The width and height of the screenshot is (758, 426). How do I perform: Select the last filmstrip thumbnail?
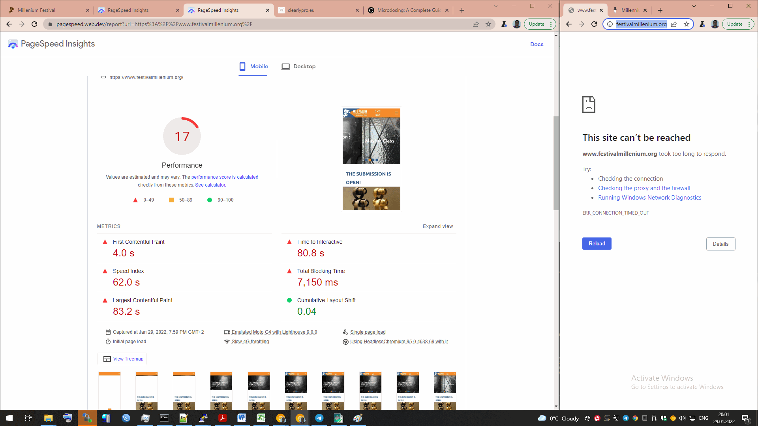445,390
